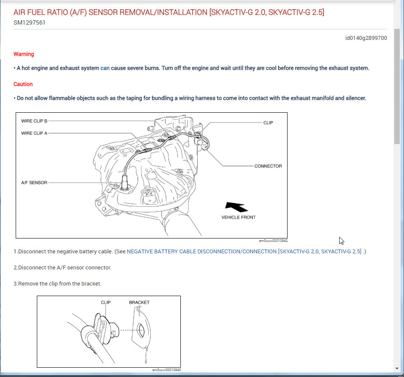The width and height of the screenshot is (404, 377).
Task: Click the id0140g2899700 identifier text
Action: point(366,38)
